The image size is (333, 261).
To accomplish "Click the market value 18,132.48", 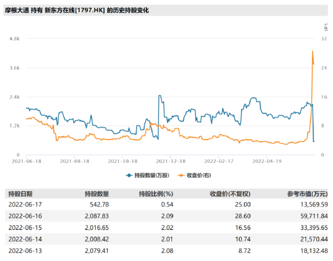I will [314, 251].
